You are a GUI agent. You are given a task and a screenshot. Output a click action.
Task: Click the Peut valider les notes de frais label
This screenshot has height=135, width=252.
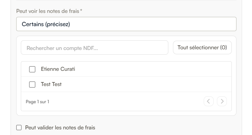(x=60, y=128)
